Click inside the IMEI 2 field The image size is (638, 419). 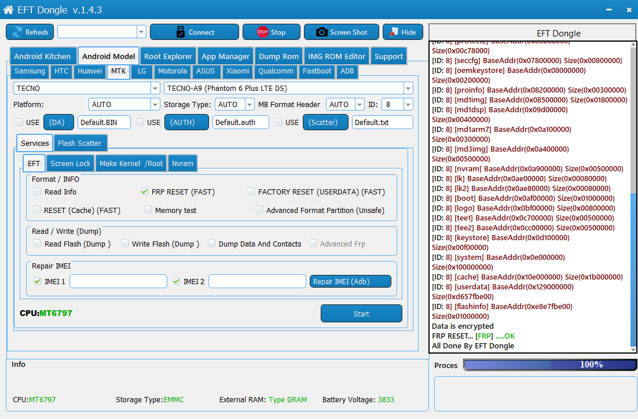tap(257, 281)
